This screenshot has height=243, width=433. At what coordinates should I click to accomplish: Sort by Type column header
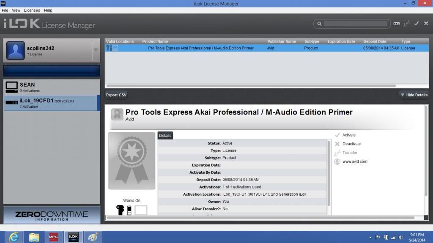click(406, 41)
